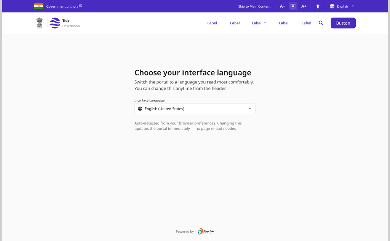Viewport: 390px width, 241px height.
Task: Open the header English language dropdown
Action: tap(342, 6)
